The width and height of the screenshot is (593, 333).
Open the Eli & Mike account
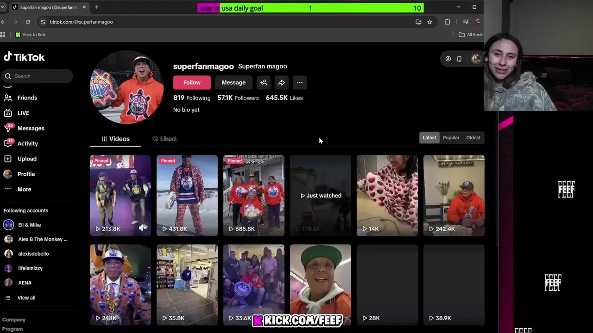click(x=29, y=225)
